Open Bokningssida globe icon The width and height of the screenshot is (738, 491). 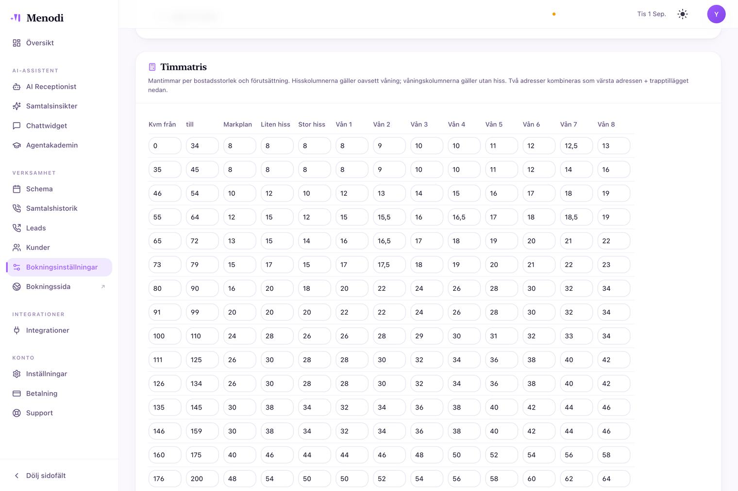click(17, 287)
